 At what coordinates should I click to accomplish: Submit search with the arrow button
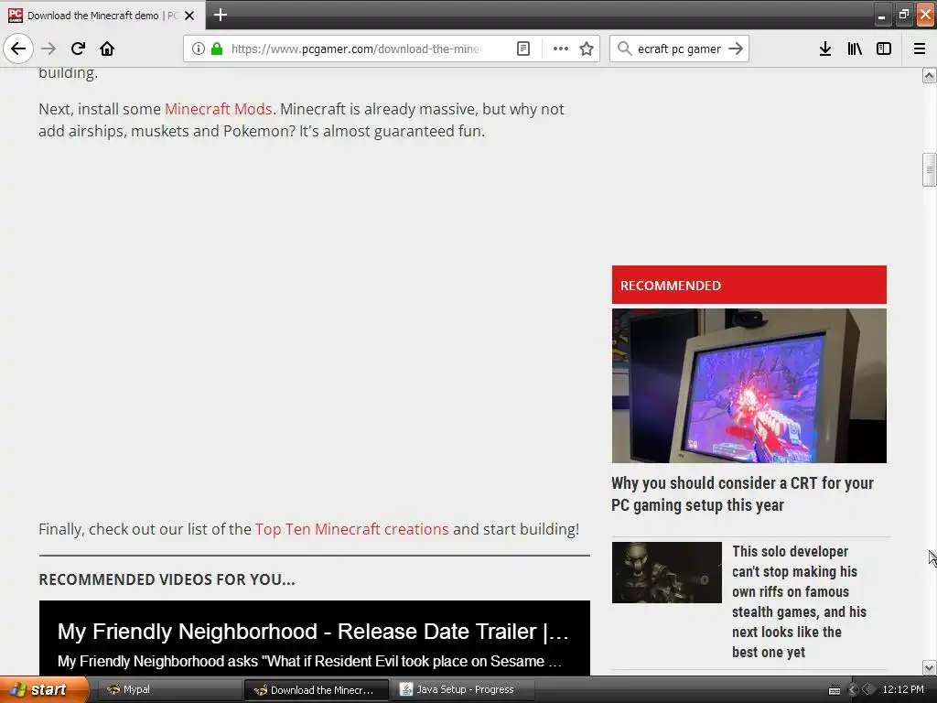[736, 49]
